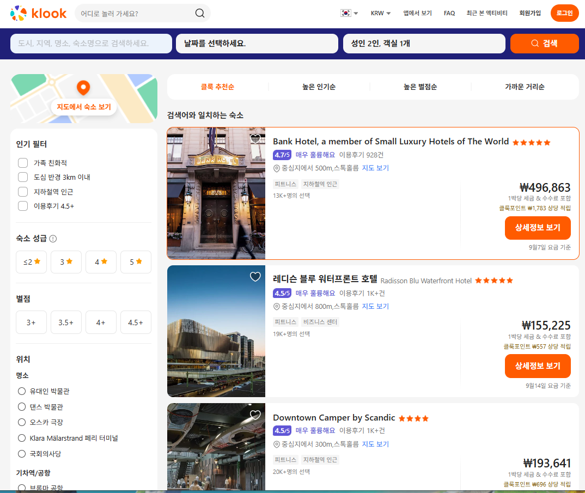
Task: Click the location pin icon in Downtown Camper row
Action: click(277, 445)
